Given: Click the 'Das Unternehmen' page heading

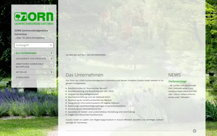Looking at the screenshot, I should point(84,75).
